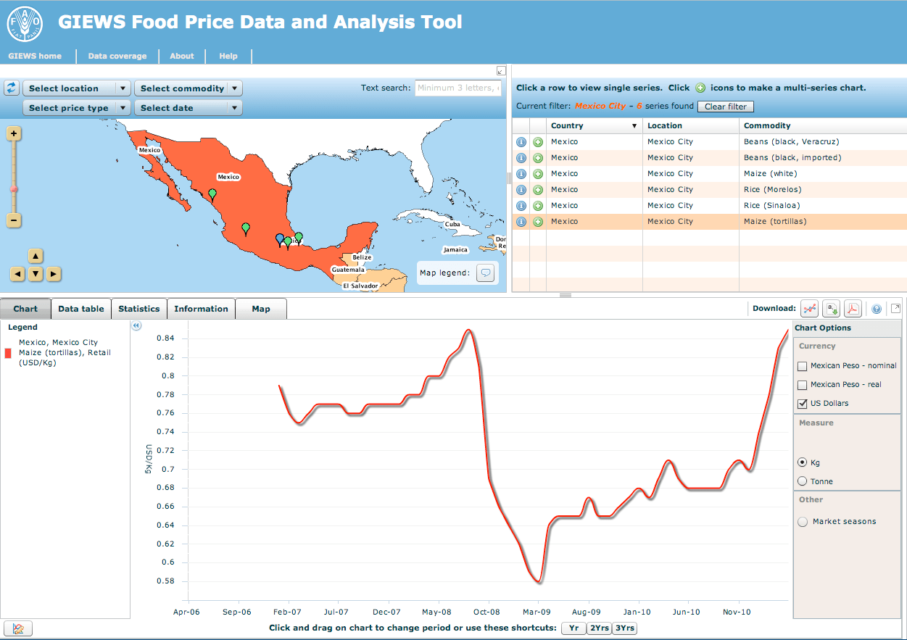Image resolution: width=907 pixels, height=640 pixels.
Task: Pan the map up with arrow button
Action: 36,256
